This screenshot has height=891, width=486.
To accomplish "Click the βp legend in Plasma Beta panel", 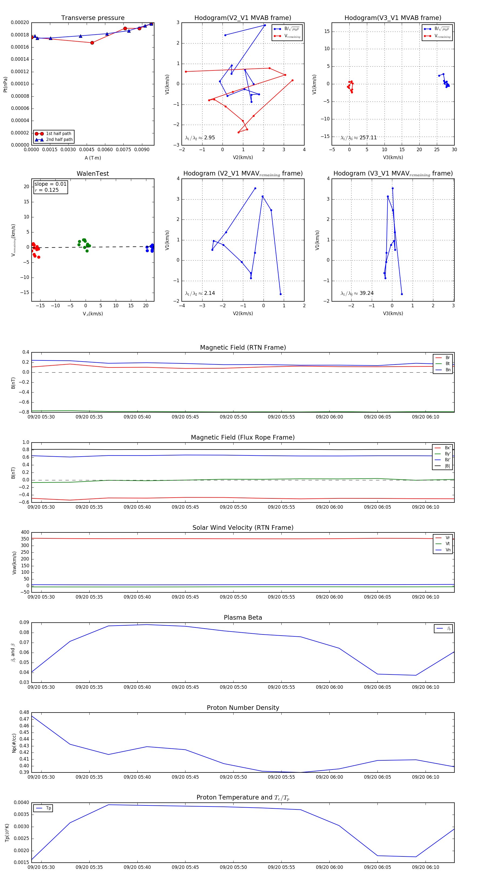I will click(x=443, y=629).
